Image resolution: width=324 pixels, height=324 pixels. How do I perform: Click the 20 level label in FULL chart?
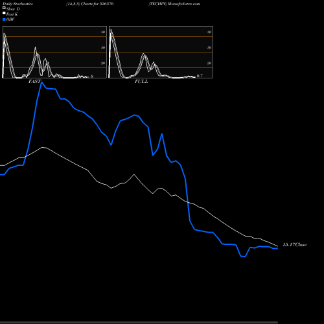pos(209,63)
